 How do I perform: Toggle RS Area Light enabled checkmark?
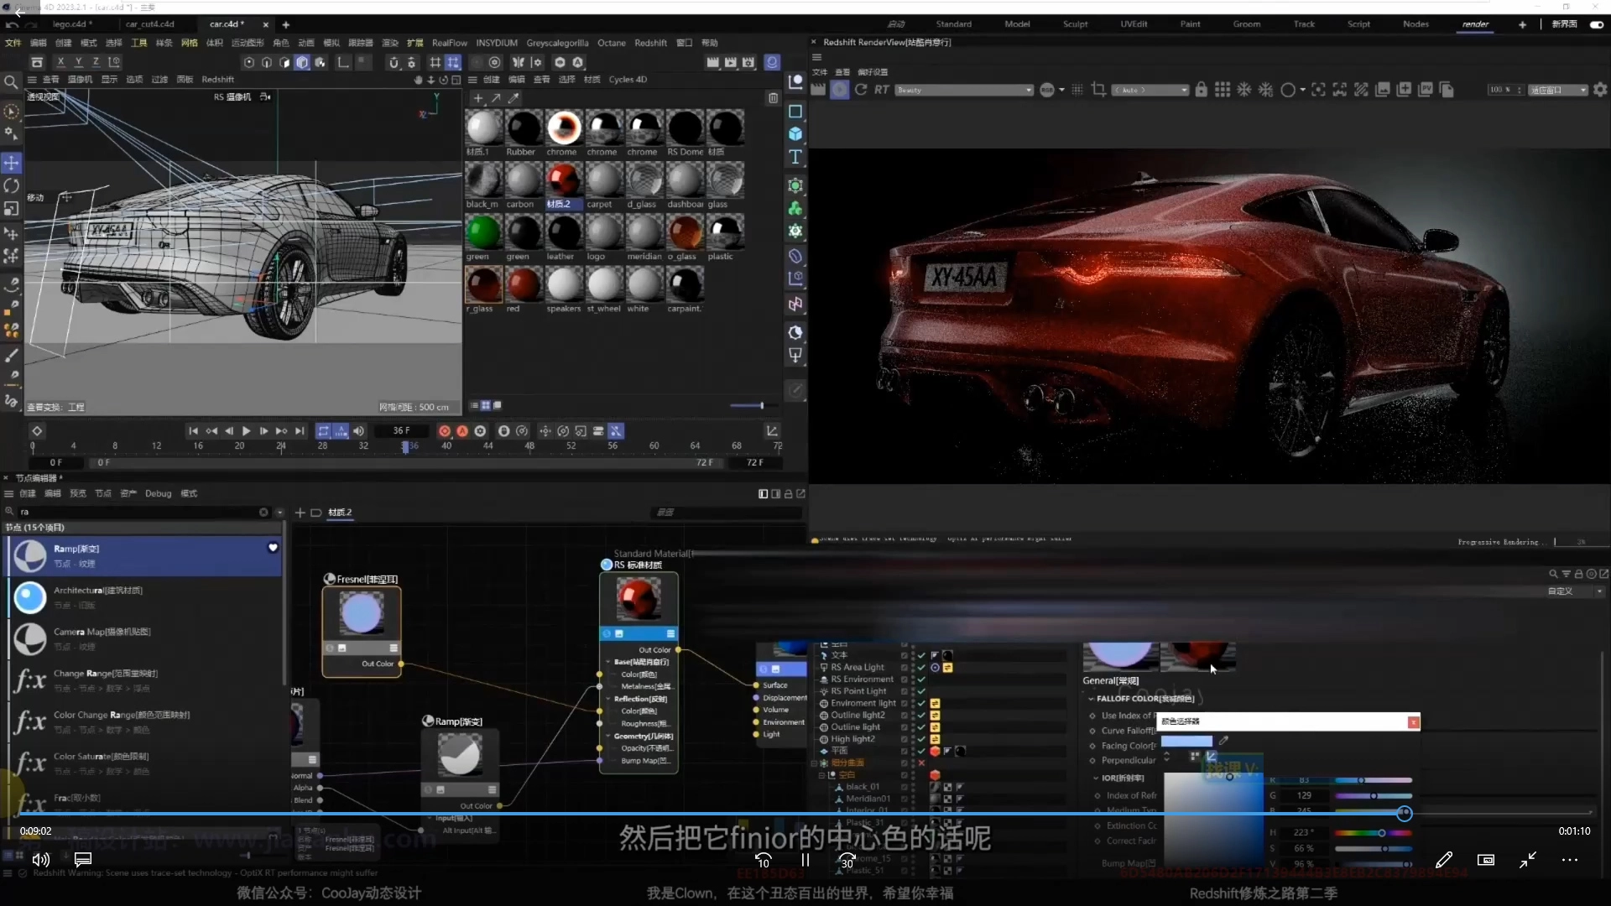pos(921,668)
